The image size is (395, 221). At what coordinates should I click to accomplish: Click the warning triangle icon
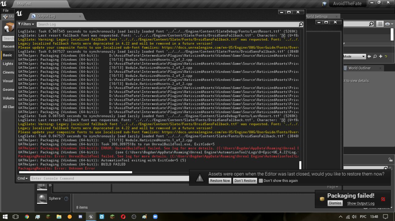coord(200,178)
